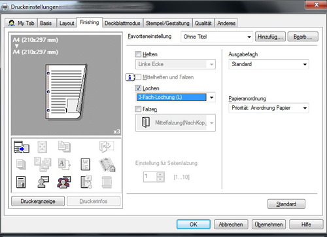Viewport: 327px width, 237px height.
Task: Open the Deckblattmodus tab
Action: click(122, 23)
